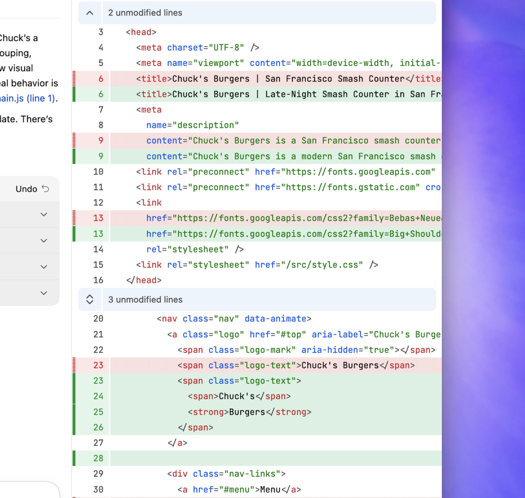Open the main.js (line 1) link
Screen dimensions: 525x498
coord(28,98)
